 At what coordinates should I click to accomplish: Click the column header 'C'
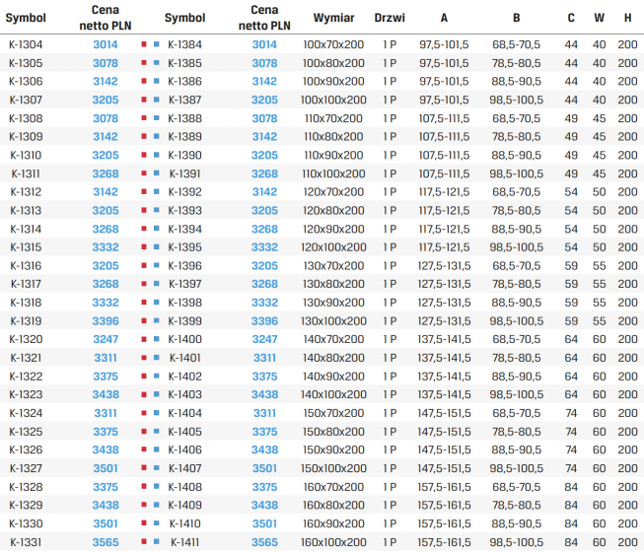click(571, 18)
